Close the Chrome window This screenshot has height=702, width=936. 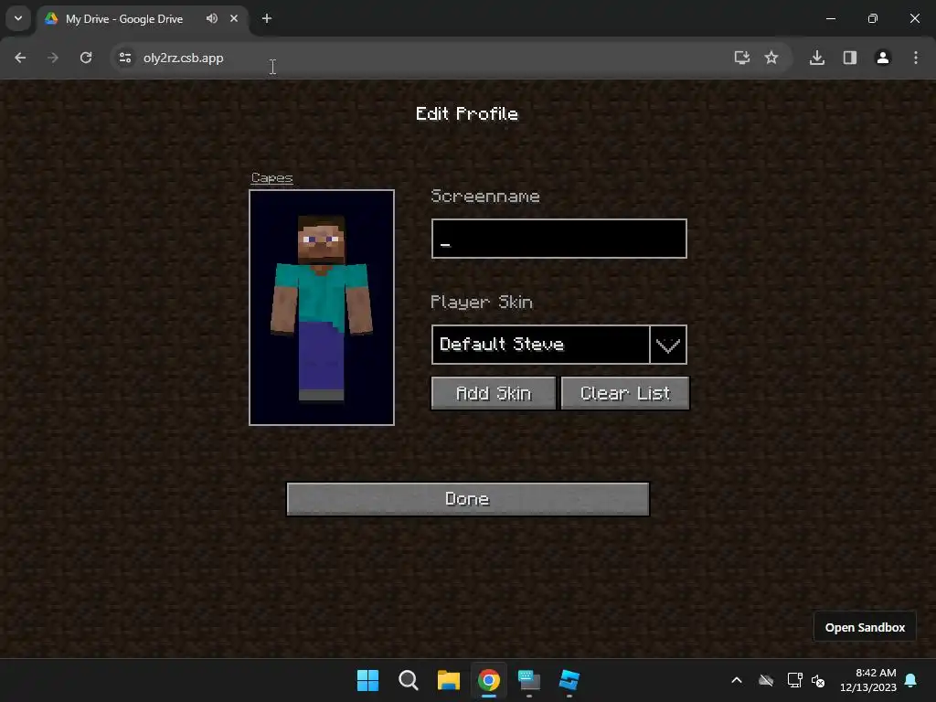(x=914, y=18)
